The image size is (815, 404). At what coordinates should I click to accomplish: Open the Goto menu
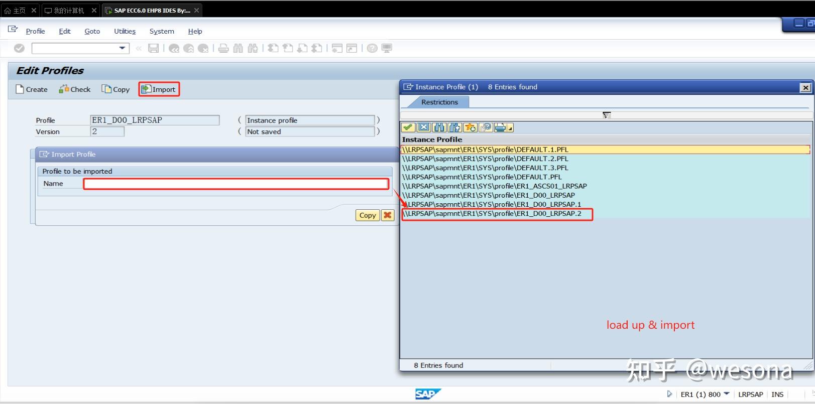point(92,31)
